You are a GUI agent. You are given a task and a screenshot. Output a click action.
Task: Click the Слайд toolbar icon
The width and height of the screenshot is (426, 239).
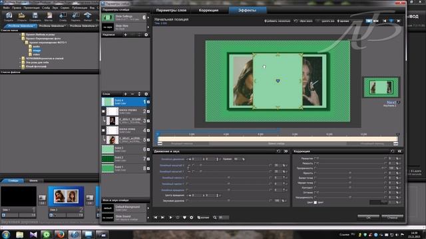point(63,16)
